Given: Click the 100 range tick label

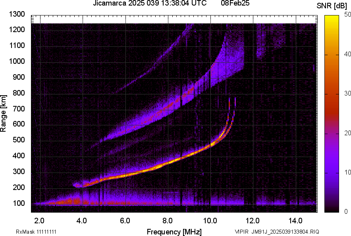Looking at the screenshot, I should coord(19,203).
